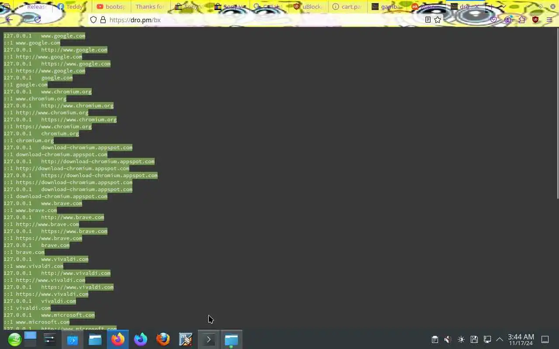The image size is (559, 349).
Task: Open the sliders settings icon in taskbar
Action: [x=50, y=339]
